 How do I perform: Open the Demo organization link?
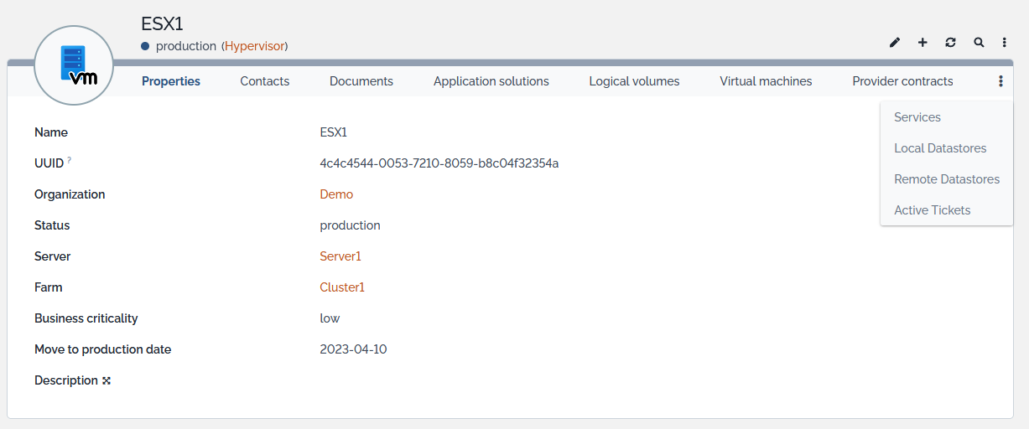[x=336, y=194]
